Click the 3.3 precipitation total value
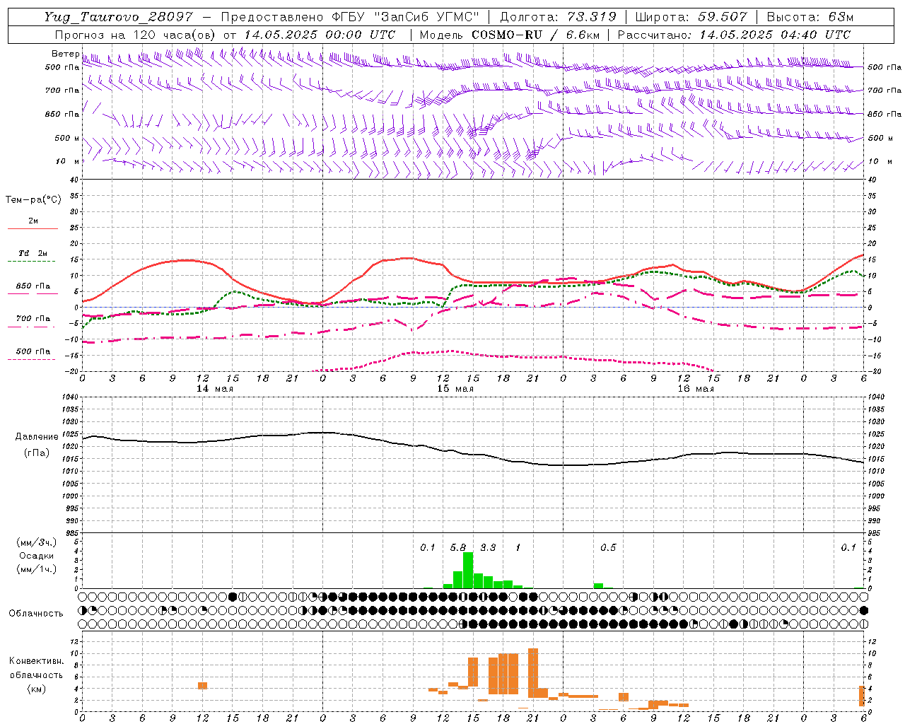The image size is (905, 724). pos(488,548)
